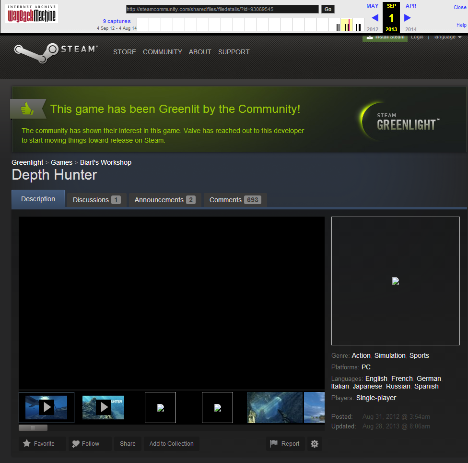Open the SUPPORT menu
The height and width of the screenshot is (463, 468).
coord(234,52)
